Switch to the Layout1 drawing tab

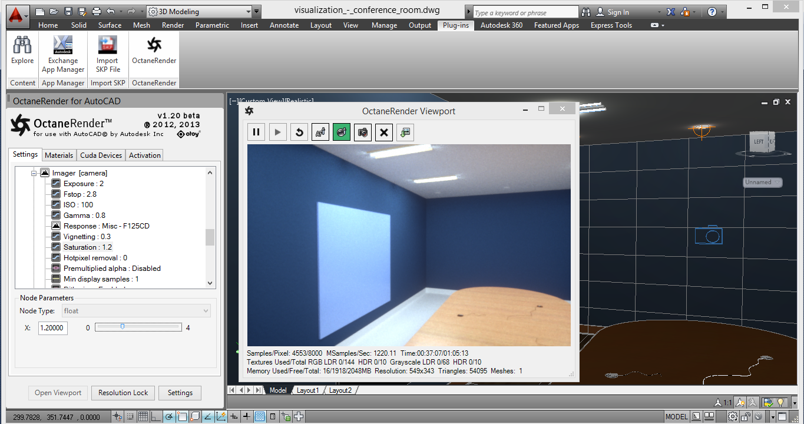click(307, 390)
